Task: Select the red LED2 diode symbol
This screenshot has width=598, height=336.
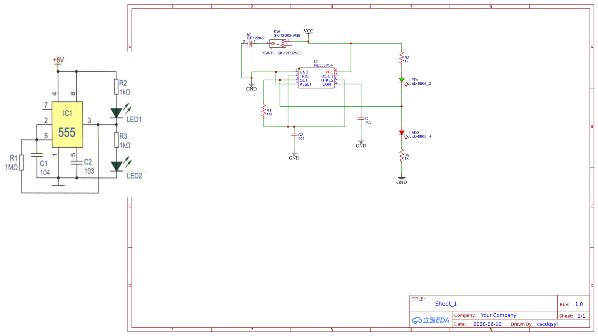Action: [x=402, y=134]
